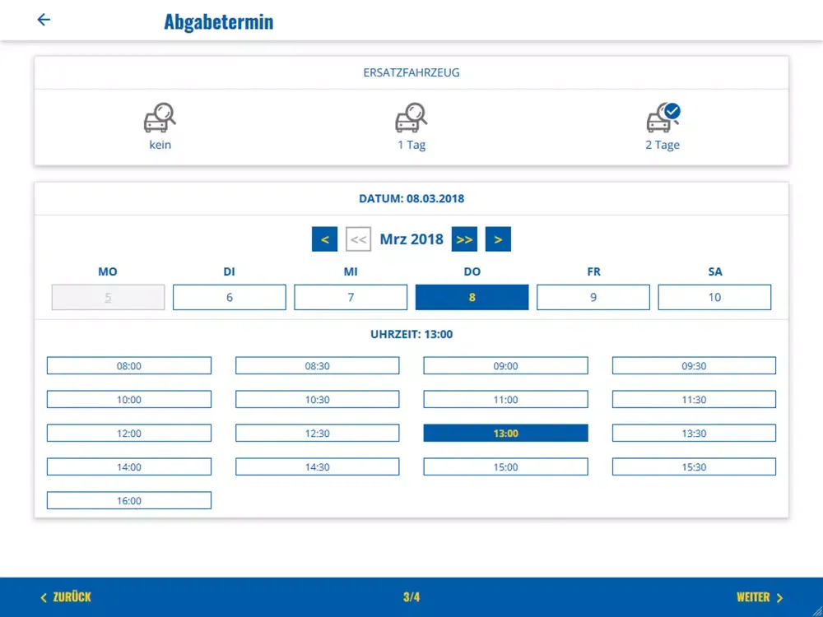Choose the 14:00 time slot
Viewport: 823px width, 617px height.
(x=129, y=466)
